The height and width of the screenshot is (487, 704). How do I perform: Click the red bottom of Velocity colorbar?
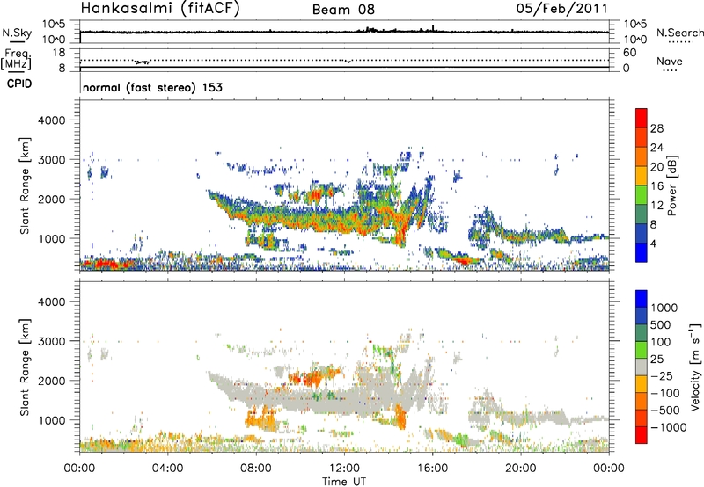tap(642, 435)
